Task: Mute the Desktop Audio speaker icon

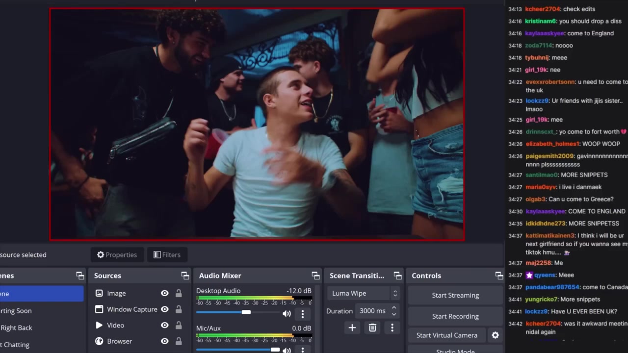Action: [287, 314]
